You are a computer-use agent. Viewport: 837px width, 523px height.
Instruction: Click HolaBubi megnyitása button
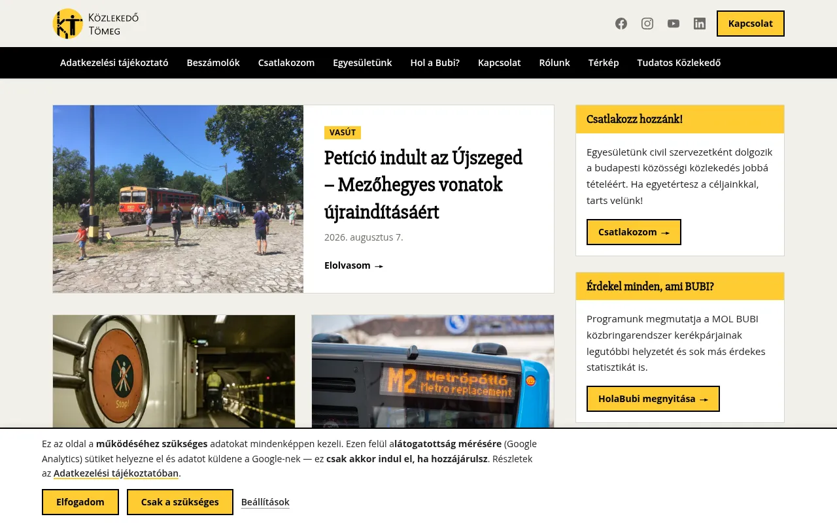[653, 399]
